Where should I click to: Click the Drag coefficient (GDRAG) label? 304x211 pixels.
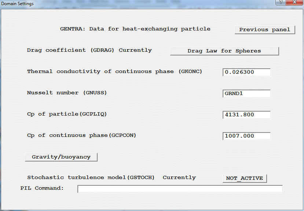(89, 50)
